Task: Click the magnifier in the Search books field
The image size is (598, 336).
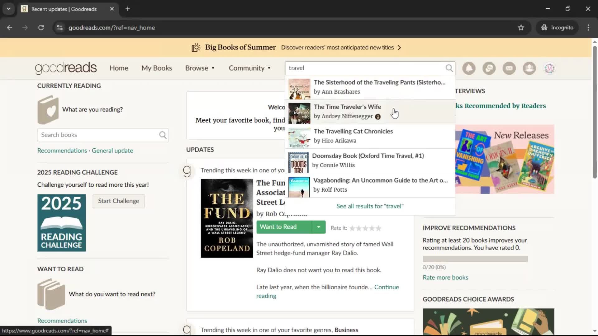Action: pyautogui.click(x=163, y=135)
